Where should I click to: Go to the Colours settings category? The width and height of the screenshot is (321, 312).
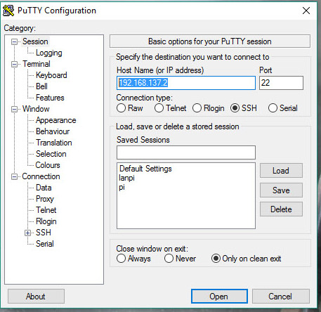click(x=48, y=165)
